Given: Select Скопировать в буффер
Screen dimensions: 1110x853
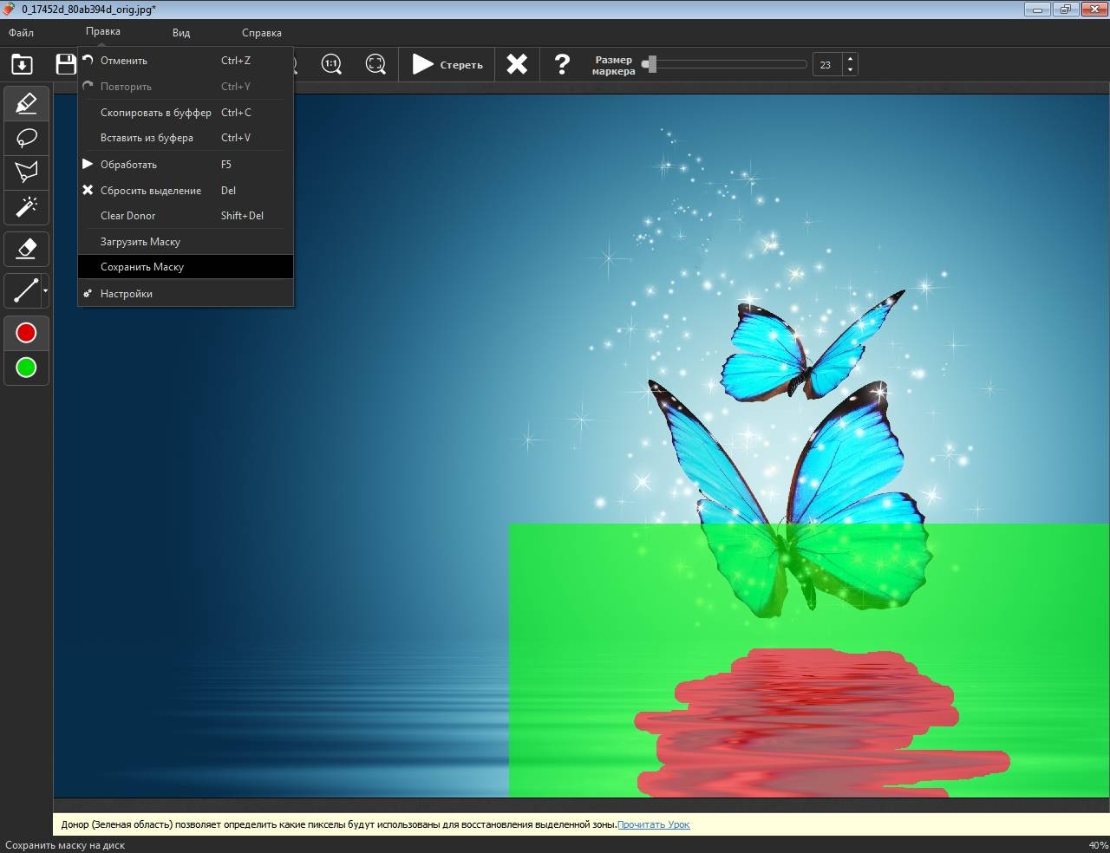Looking at the screenshot, I should pyautogui.click(x=186, y=113).
